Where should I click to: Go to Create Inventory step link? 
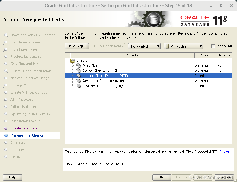(24, 128)
